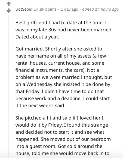The width and height of the screenshot is (123, 158).
Task: Downvote GotSeoul's comment
Action: (9, 11)
